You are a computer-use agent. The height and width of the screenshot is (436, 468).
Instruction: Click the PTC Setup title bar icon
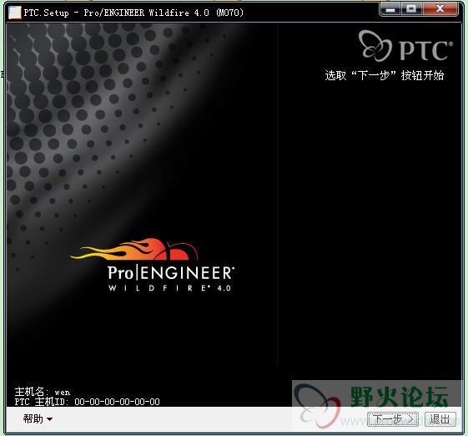click(x=15, y=13)
